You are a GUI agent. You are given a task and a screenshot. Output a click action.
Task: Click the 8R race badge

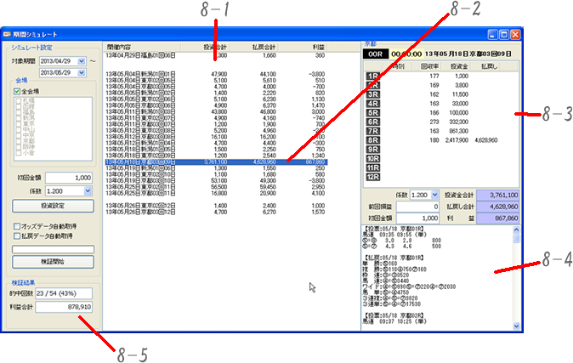tap(372, 140)
